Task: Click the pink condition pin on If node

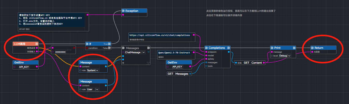Action: (x=87, y=48)
